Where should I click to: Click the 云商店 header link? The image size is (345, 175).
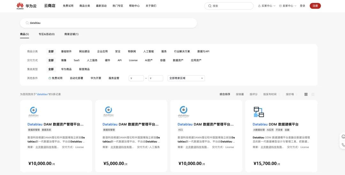click(x=50, y=6)
